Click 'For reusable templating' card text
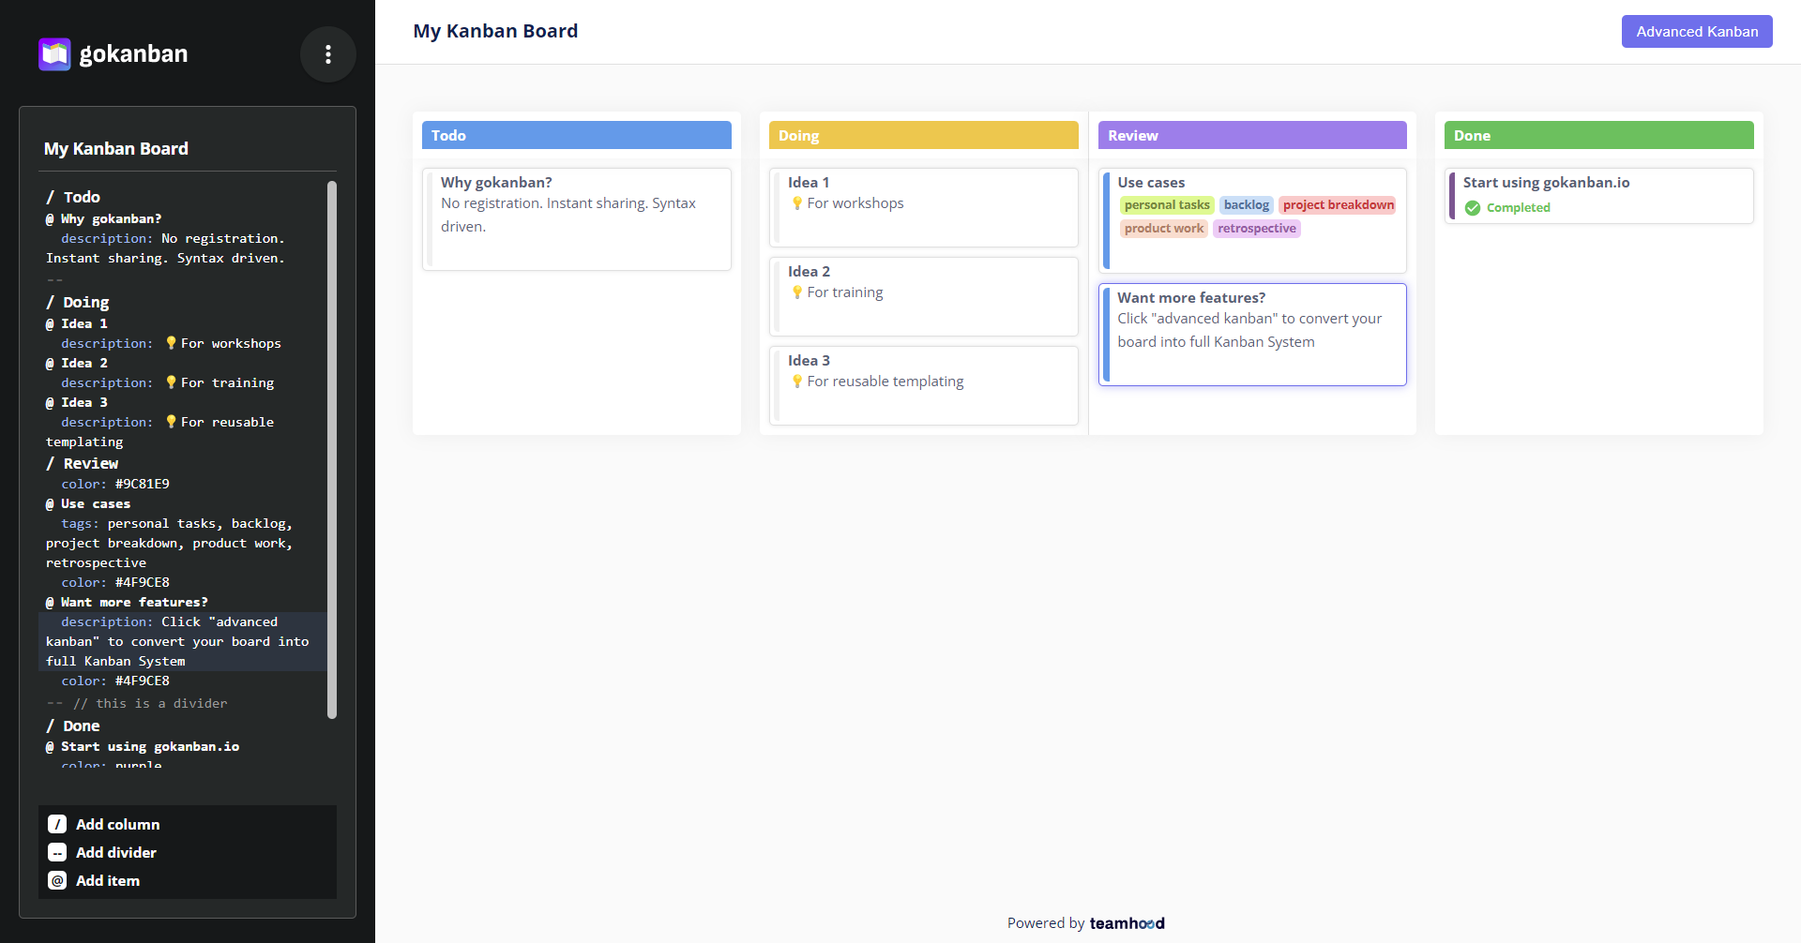Screen dimensions: 1801x943 click(885, 382)
